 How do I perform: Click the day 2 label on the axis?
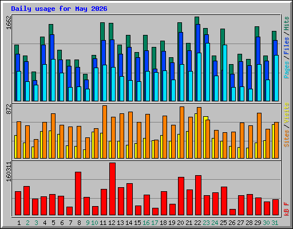[x=27, y=223]
